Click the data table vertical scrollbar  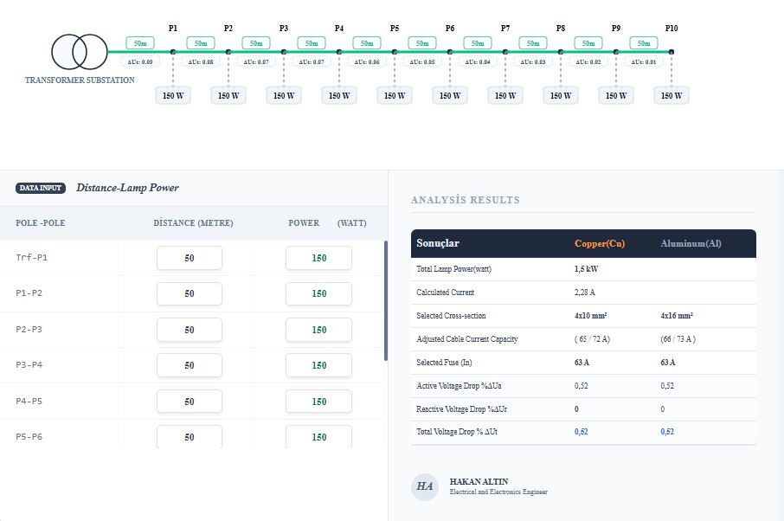(385, 301)
